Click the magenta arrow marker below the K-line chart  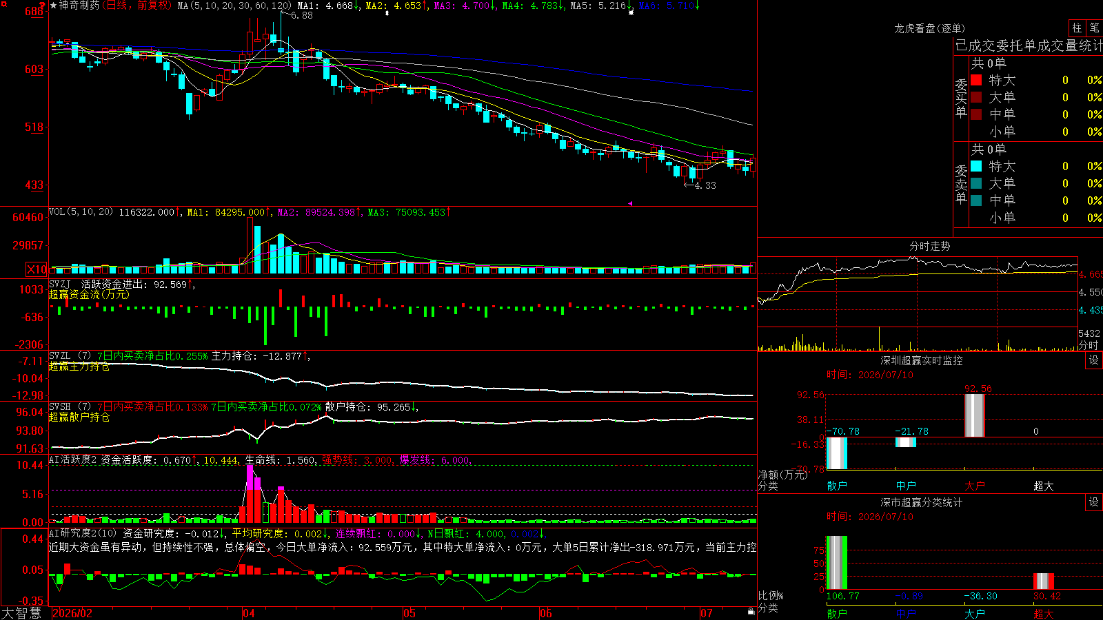click(630, 203)
